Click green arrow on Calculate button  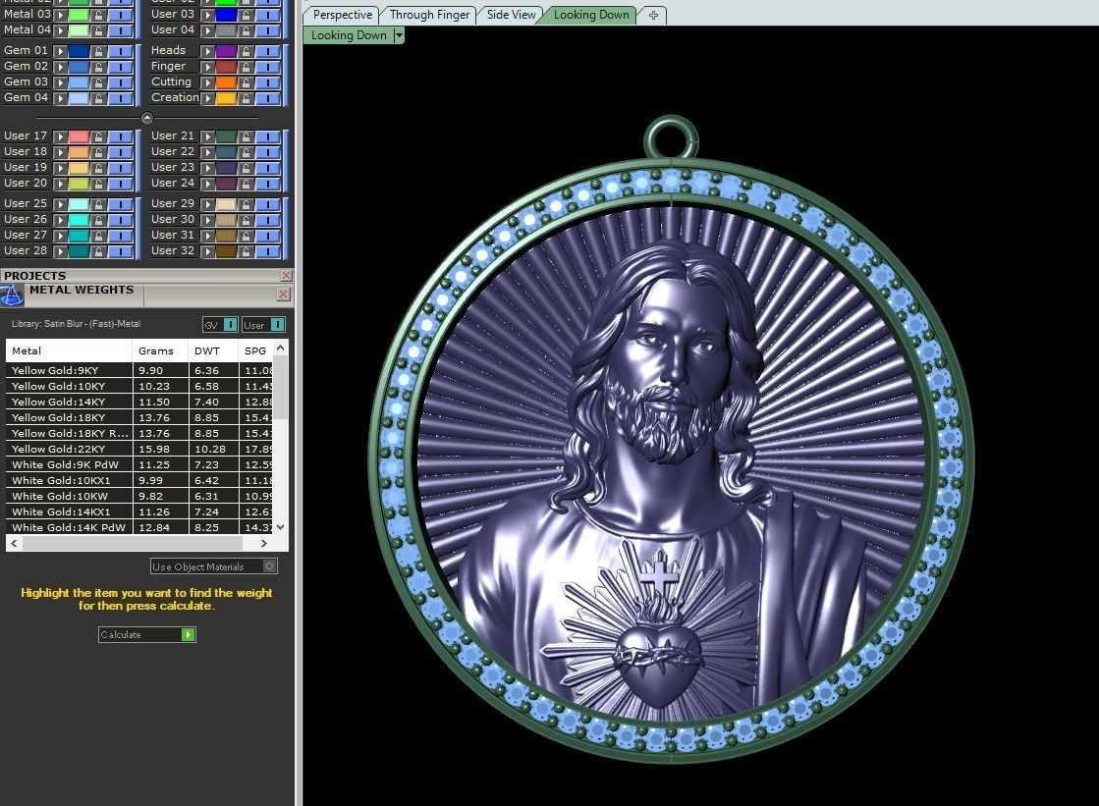[x=188, y=634]
